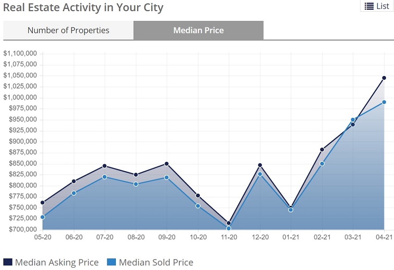Click the List view button
Screen dimensions: 394x270
[377, 6]
